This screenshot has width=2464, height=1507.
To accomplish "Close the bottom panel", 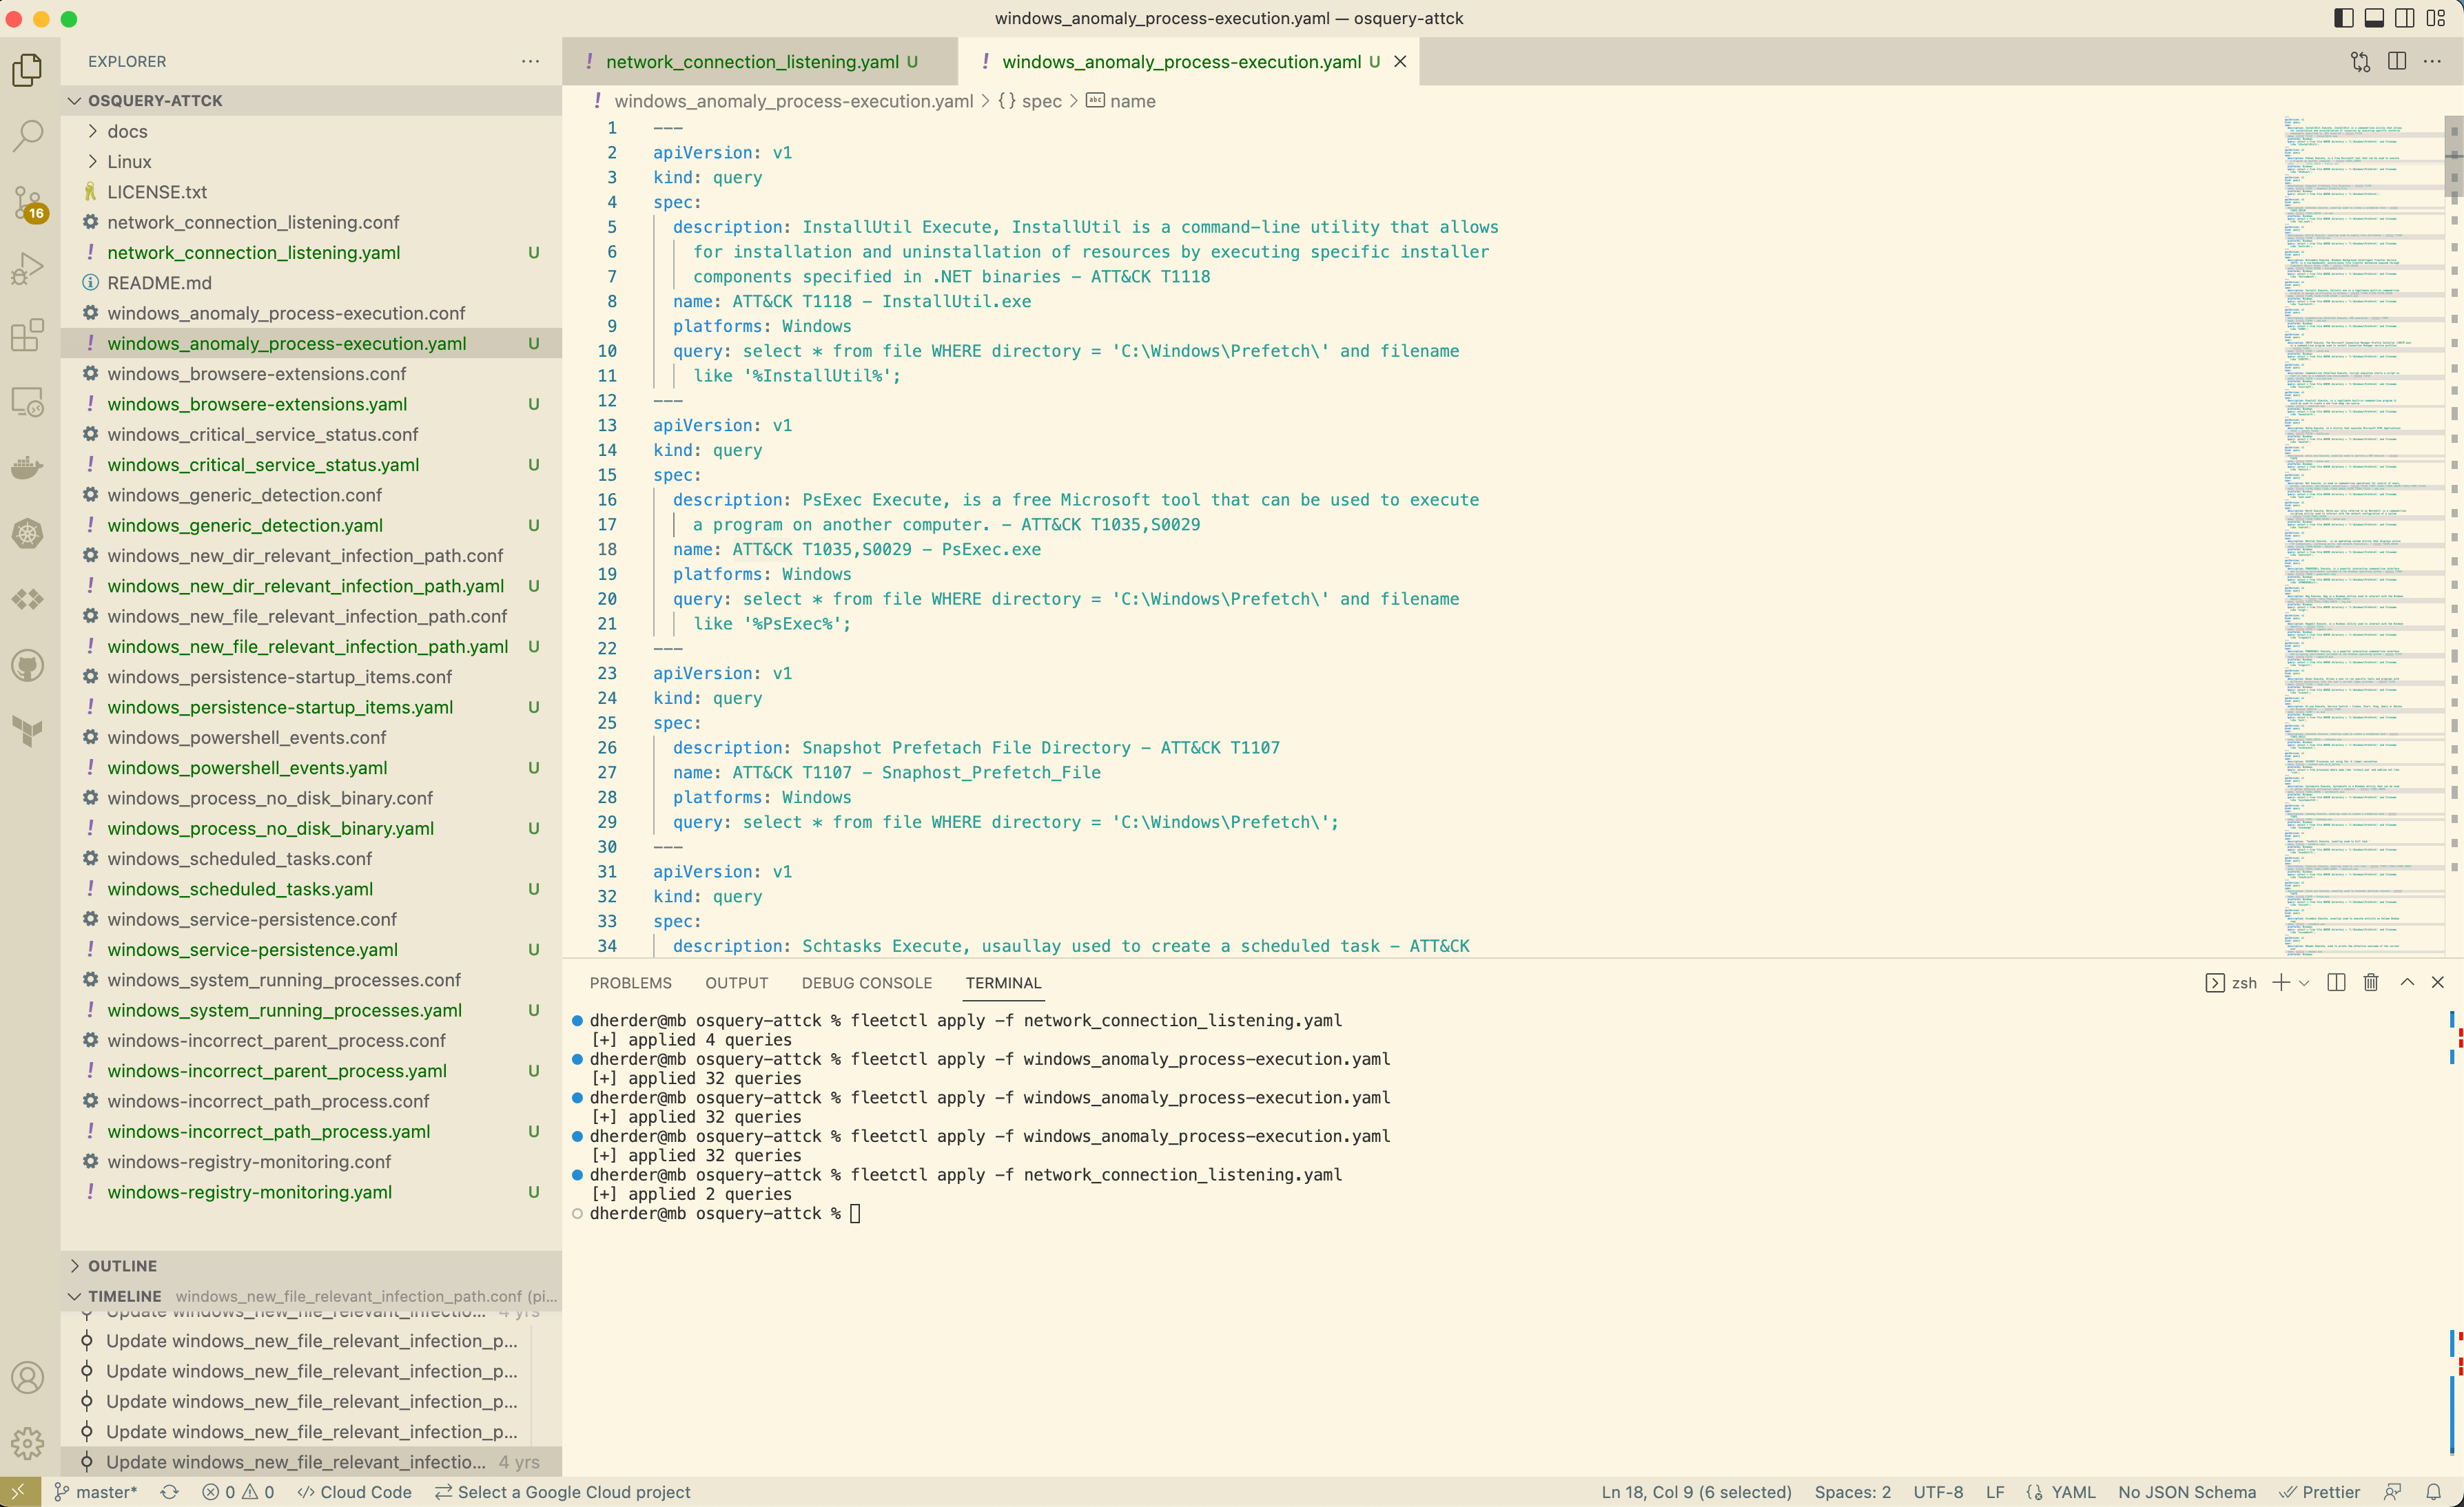I will 2438,982.
